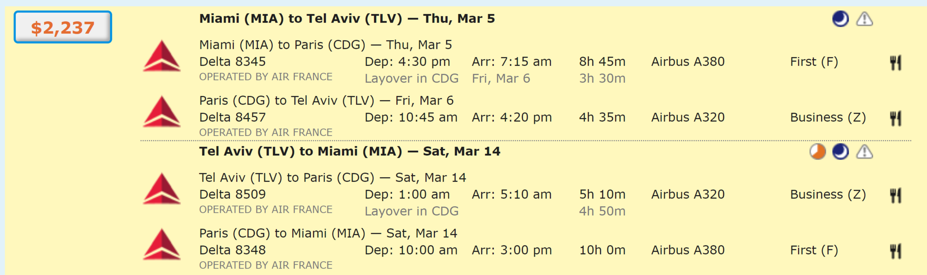Click the warning triangle on return flight
The image size is (927, 275).
point(864,152)
